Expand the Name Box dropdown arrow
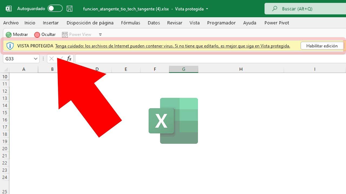This screenshot has height=194, width=346. pos(36,59)
